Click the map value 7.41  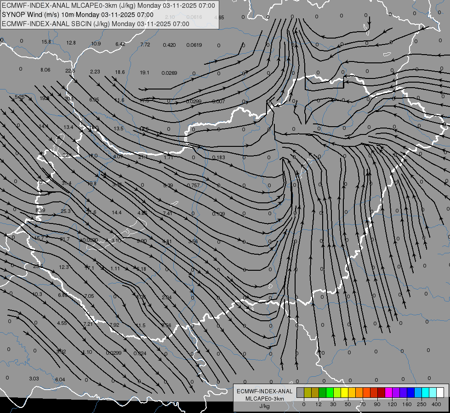168,213
